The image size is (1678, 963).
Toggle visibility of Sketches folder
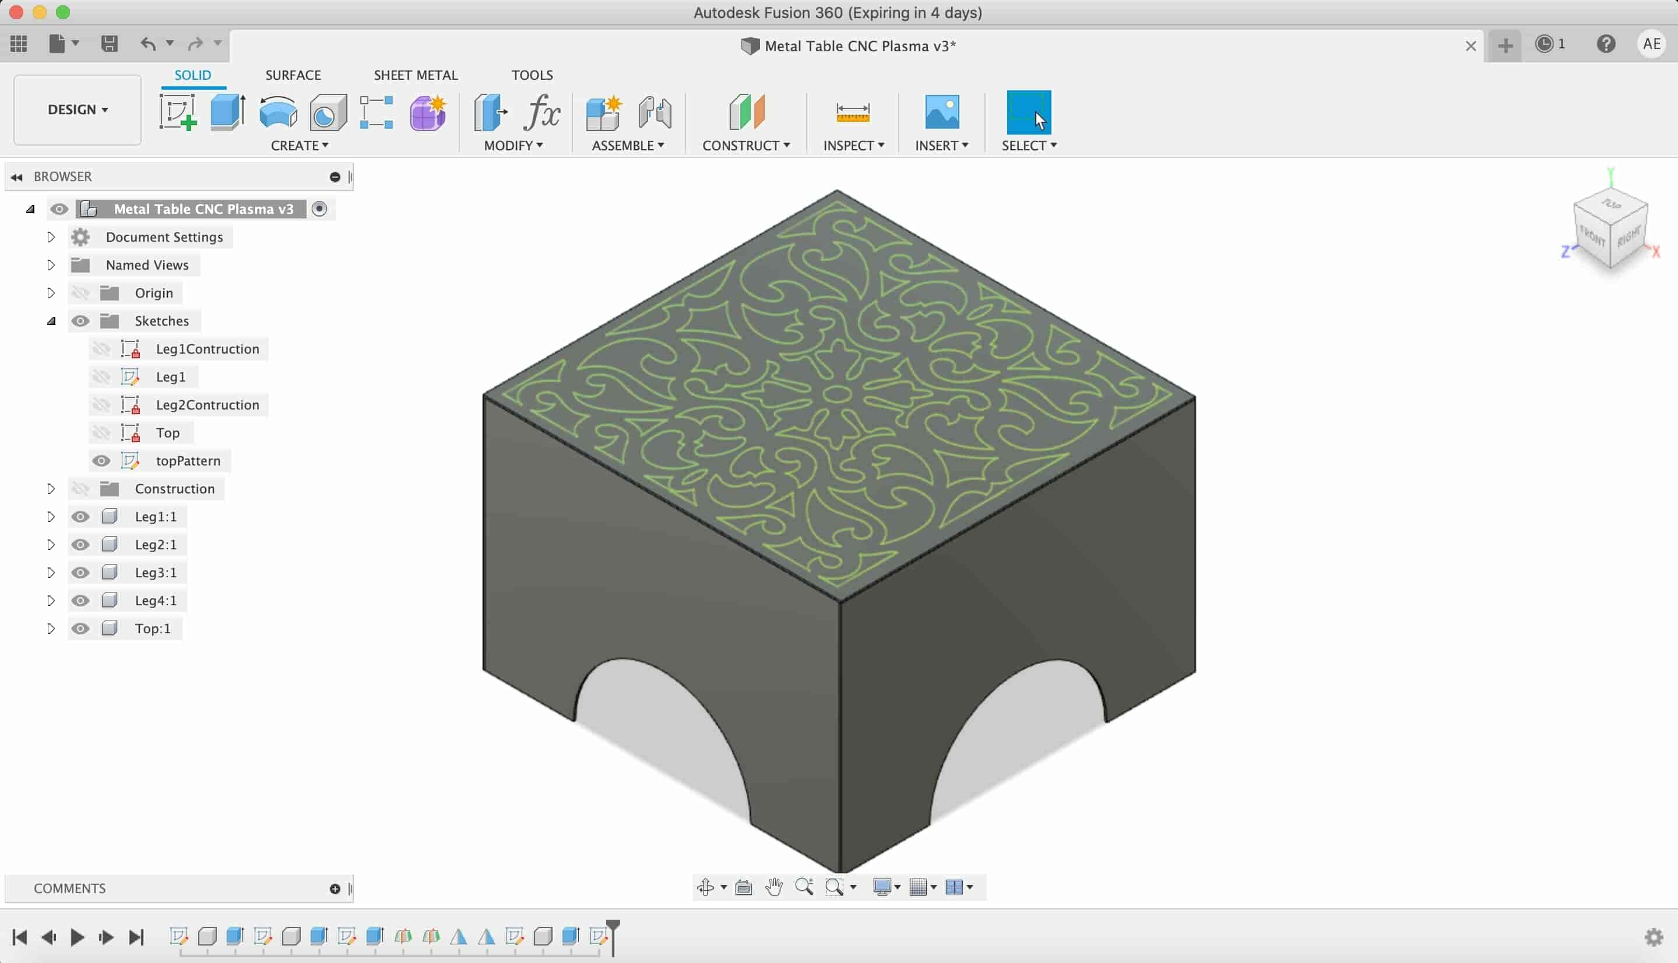click(80, 321)
